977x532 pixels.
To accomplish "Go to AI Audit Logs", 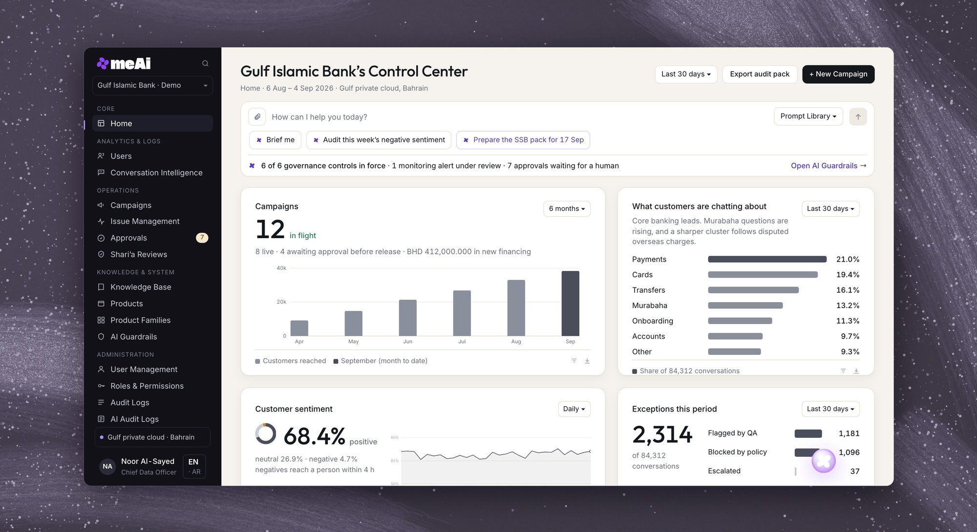I will coord(152,419).
